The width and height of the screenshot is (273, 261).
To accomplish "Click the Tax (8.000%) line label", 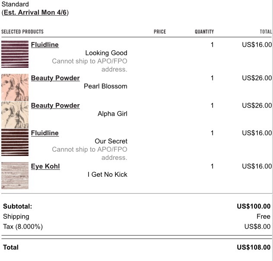I will (x=23, y=227).
